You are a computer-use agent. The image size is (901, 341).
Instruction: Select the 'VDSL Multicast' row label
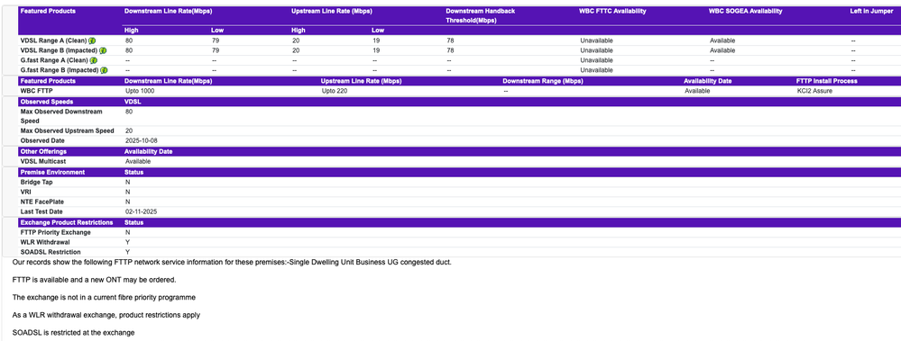click(43, 162)
